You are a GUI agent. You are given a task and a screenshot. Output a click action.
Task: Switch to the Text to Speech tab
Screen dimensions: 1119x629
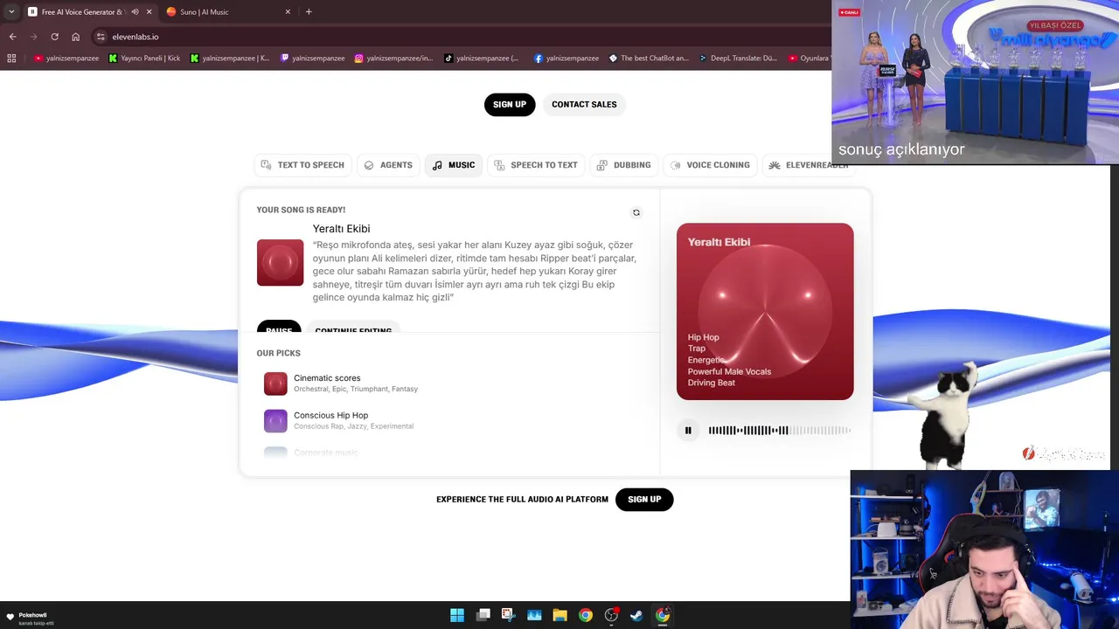(x=302, y=165)
